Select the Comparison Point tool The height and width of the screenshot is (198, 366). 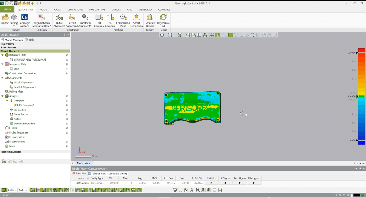point(123,20)
